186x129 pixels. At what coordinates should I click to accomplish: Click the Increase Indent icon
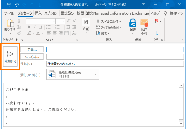point(74,27)
